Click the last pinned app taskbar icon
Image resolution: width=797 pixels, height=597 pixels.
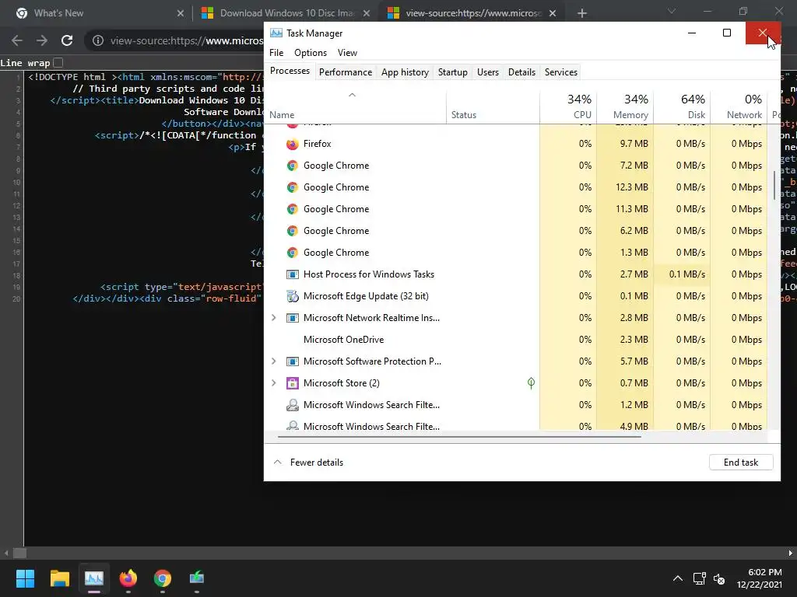[x=197, y=578]
